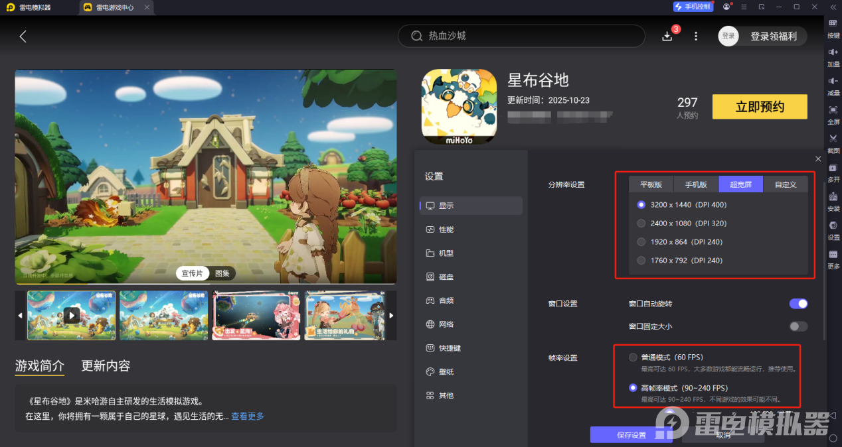Viewport: 842px width, 447px height.
Task: Open the 多开 multi-instance manager
Action: coord(833,174)
